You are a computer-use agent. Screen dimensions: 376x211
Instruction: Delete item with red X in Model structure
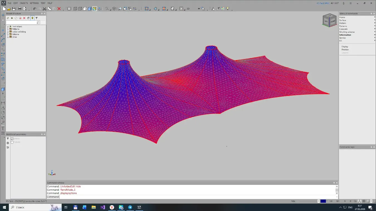(x=24, y=18)
